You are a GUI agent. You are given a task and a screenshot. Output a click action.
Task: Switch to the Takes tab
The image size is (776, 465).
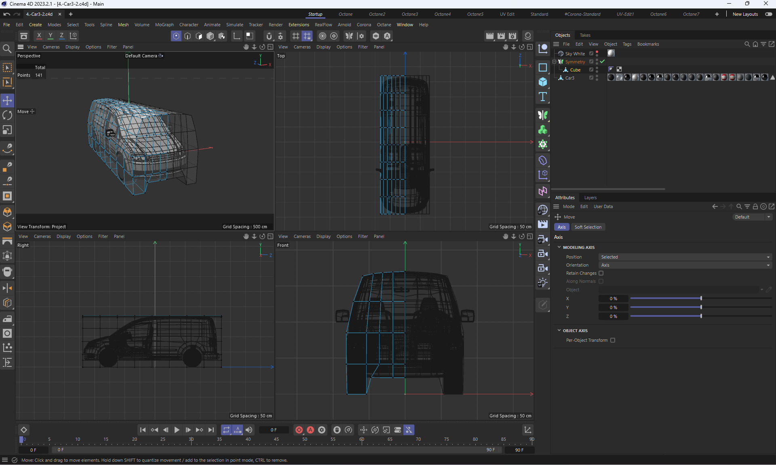pos(585,35)
